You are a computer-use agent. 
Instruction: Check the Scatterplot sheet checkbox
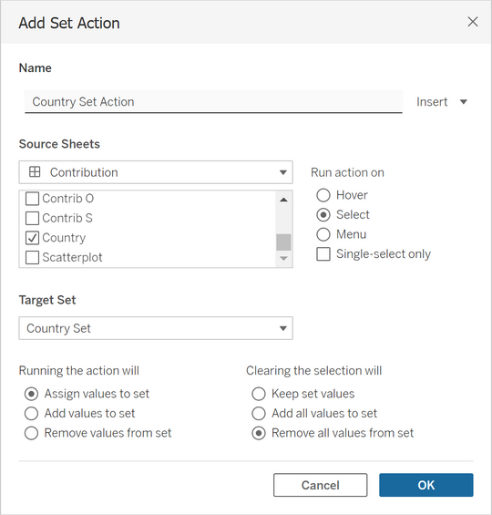pyautogui.click(x=32, y=257)
